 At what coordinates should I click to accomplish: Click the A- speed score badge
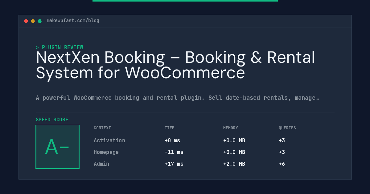(x=58, y=147)
